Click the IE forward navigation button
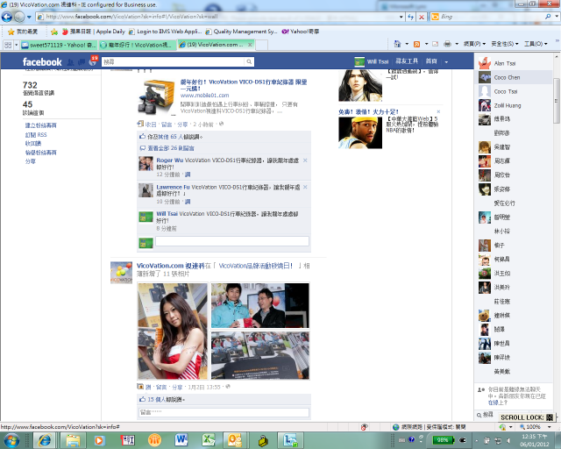 (19, 17)
